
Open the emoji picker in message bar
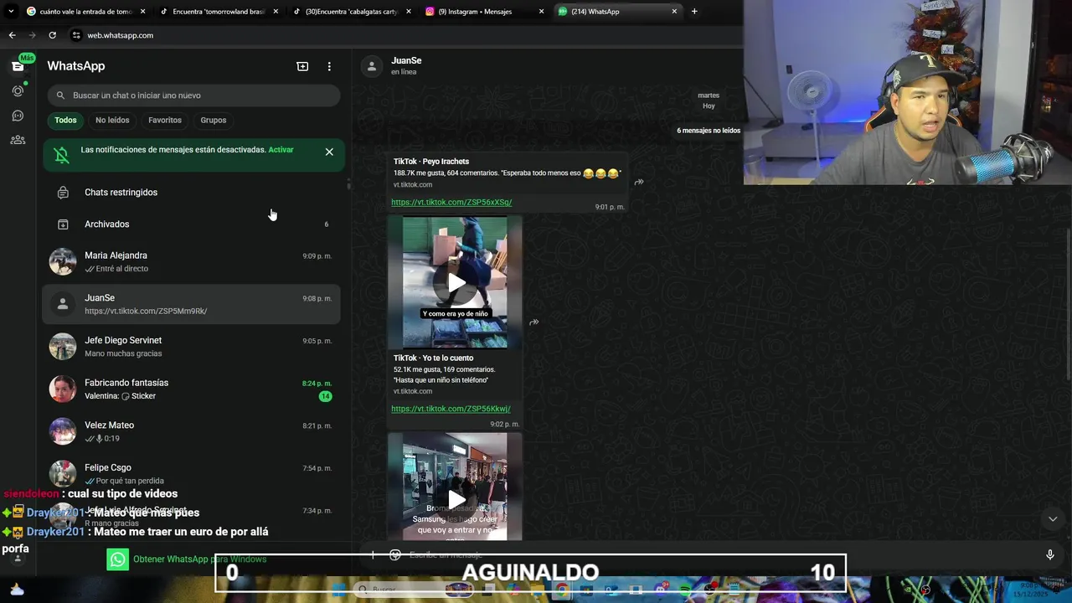coord(395,555)
